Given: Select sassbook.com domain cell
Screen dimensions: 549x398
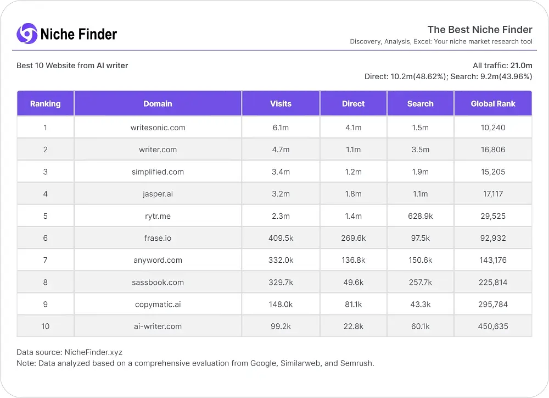Looking at the screenshot, I should (158, 282).
